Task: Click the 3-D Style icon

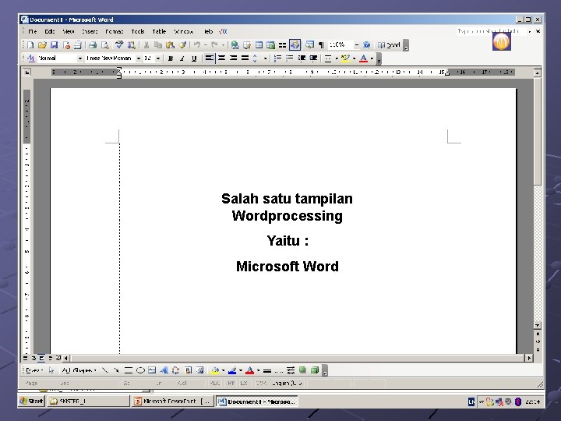Action: tap(315, 370)
